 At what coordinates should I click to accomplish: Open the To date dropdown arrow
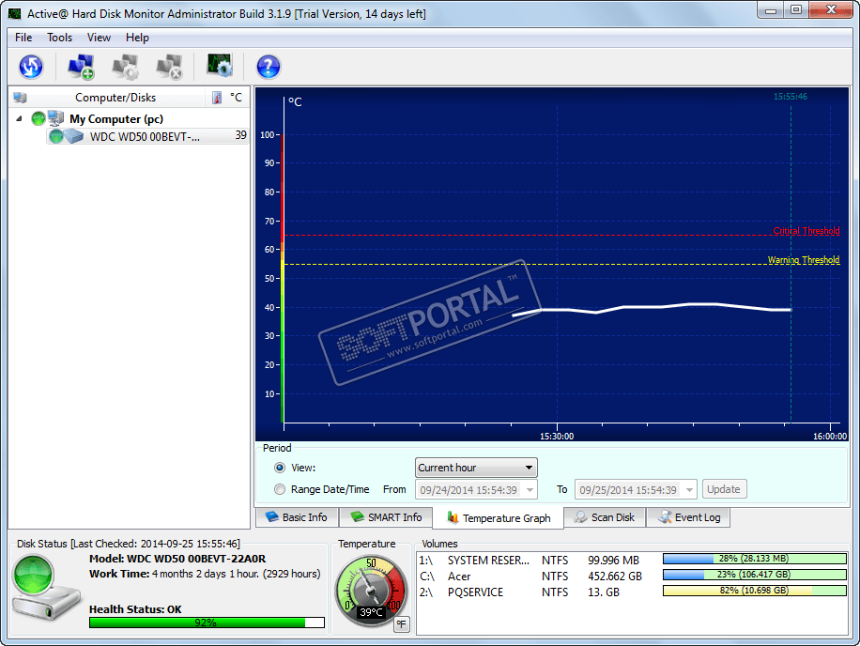tap(689, 490)
